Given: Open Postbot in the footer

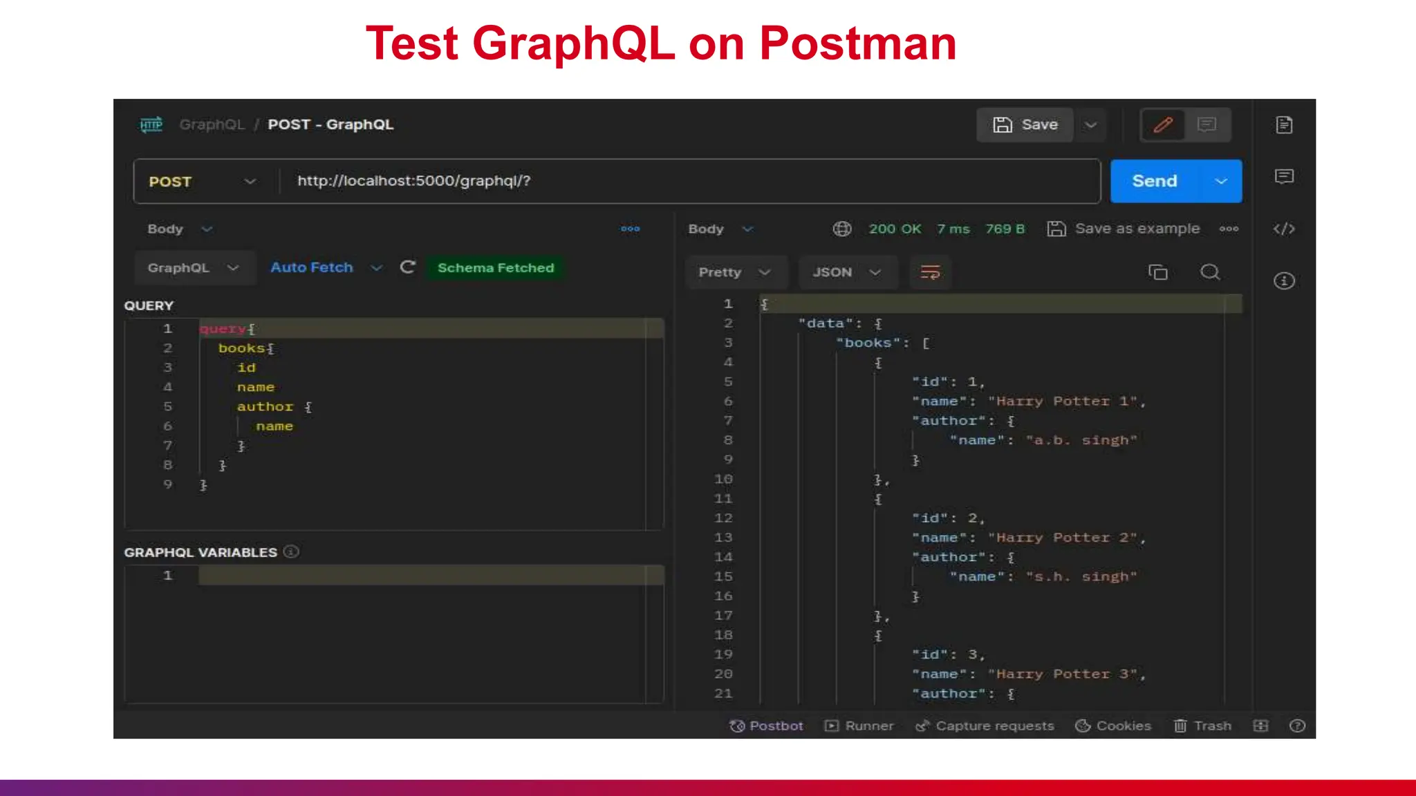Looking at the screenshot, I should tap(766, 726).
